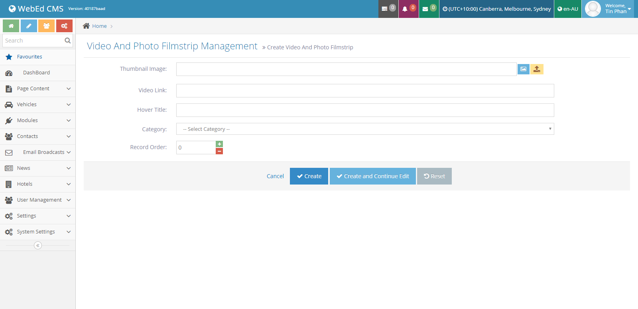Image resolution: width=638 pixels, height=309 pixels.
Task: Go to DashBoard from the sidebar
Action: [36, 73]
